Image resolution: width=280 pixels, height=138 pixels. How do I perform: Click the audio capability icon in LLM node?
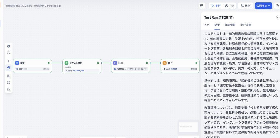[145, 69]
